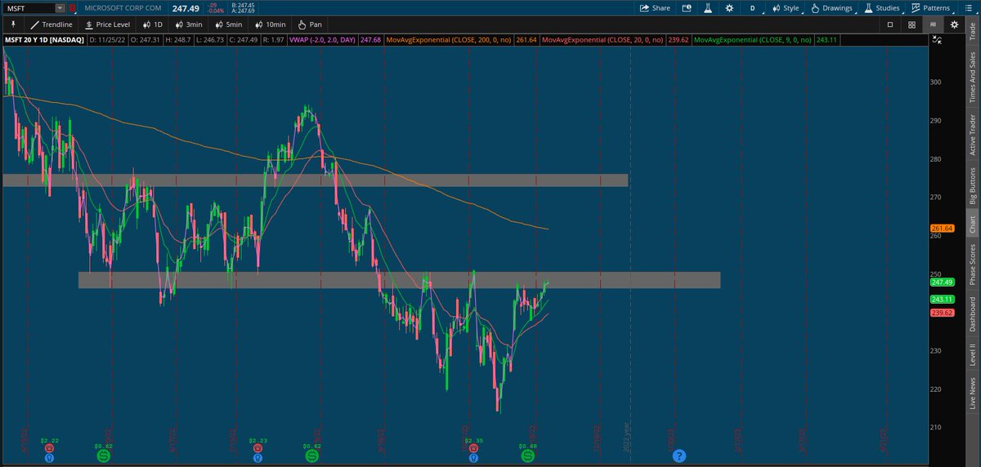
Task: Click the blue question mark event icon
Action: point(679,456)
